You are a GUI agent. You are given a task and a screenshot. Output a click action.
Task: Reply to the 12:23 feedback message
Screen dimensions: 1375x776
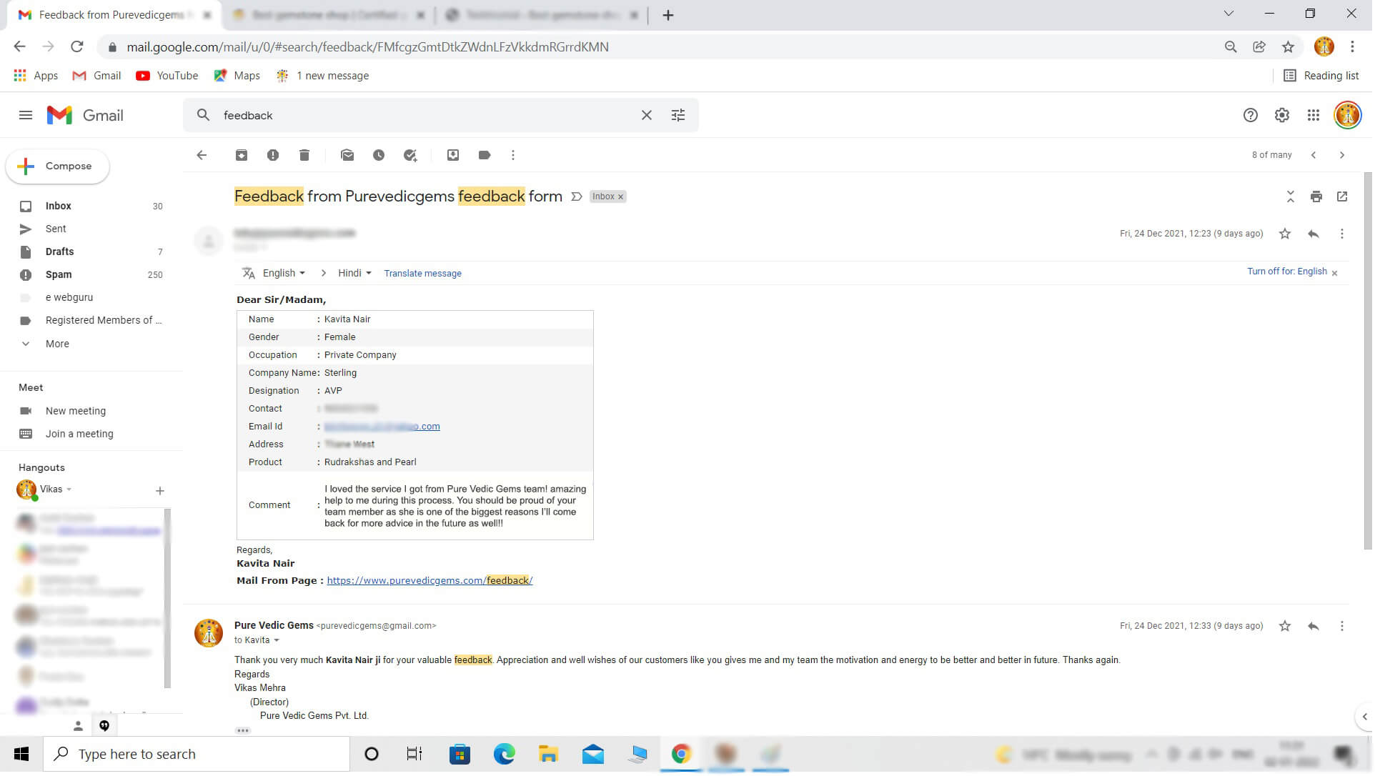(x=1314, y=234)
